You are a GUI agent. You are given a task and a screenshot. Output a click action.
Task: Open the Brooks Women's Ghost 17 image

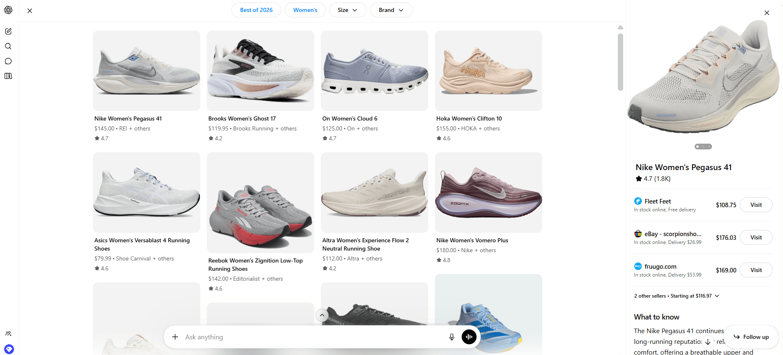click(x=261, y=71)
